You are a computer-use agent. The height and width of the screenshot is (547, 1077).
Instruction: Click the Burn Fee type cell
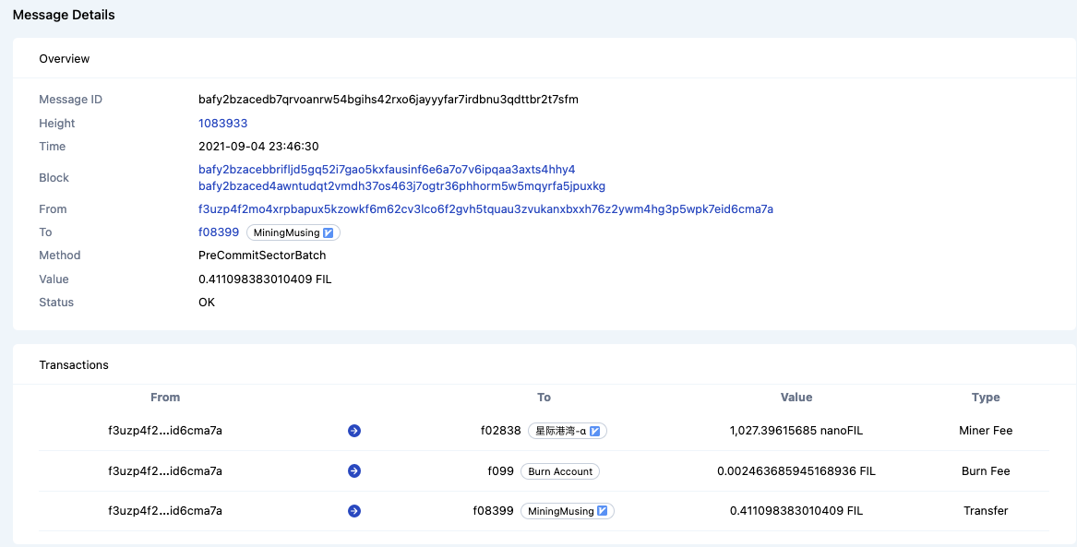[986, 470]
